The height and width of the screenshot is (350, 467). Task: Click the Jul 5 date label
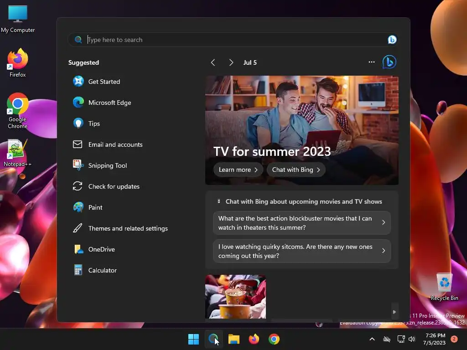click(x=250, y=62)
